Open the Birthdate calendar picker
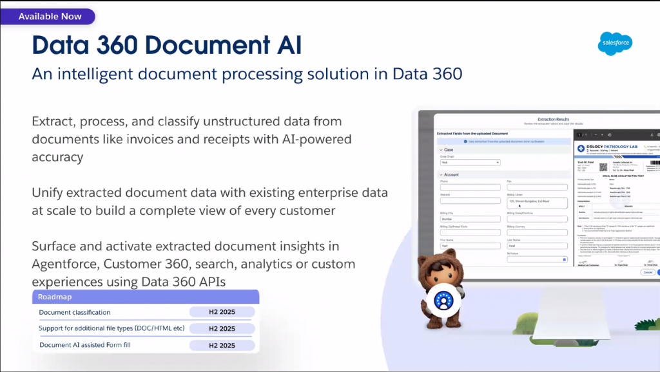Screen dimensions: 660x372 coord(564,259)
